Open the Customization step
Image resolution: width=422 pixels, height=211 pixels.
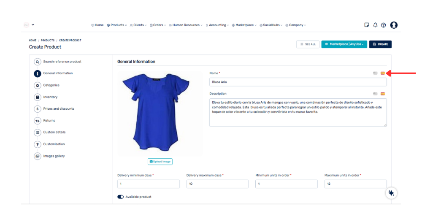(x=54, y=144)
